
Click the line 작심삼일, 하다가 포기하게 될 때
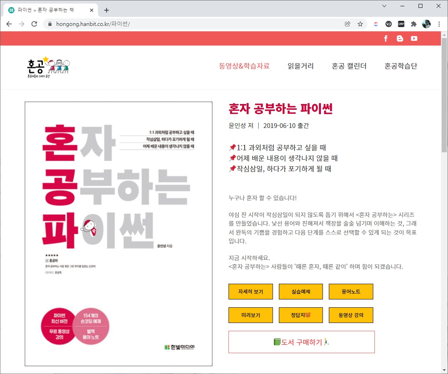coord(280,169)
